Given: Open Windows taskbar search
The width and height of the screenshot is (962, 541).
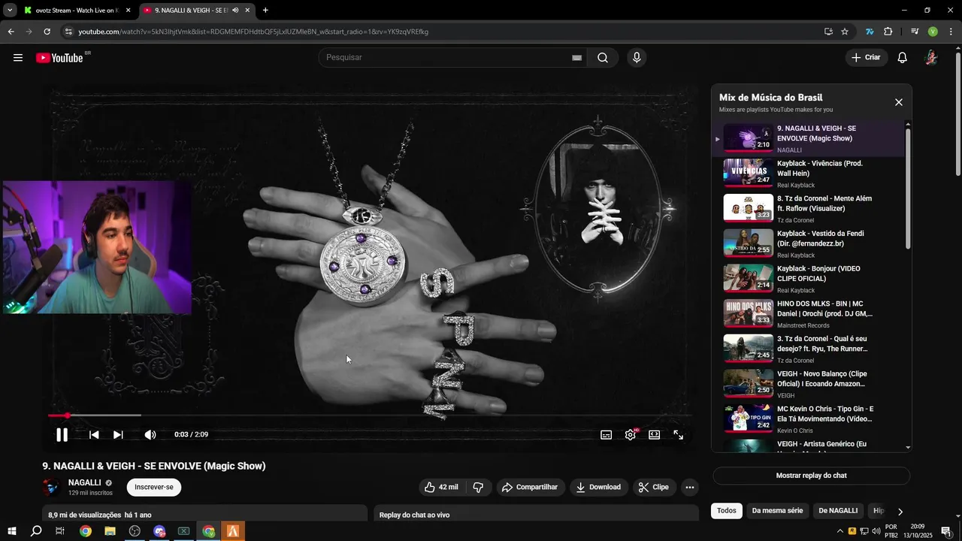Looking at the screenshot, I should [x=36, y=531].
